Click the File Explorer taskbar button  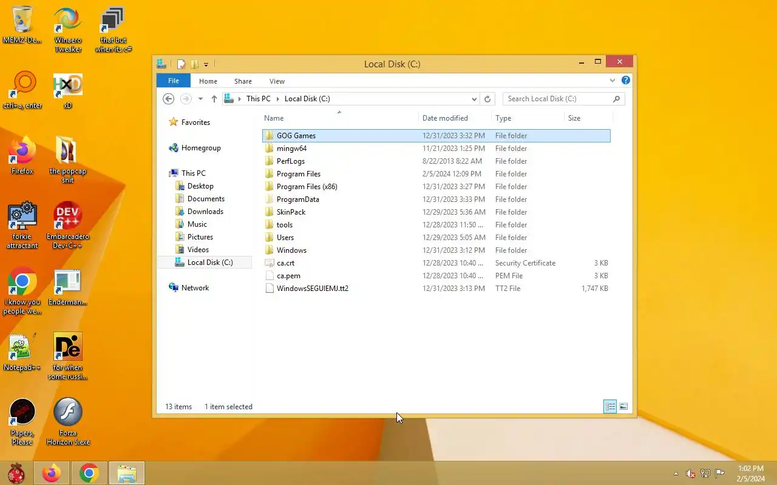127,473
